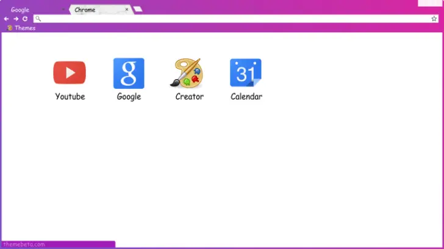Image resolution: width=444 pixels, height=249 pixels.
Task: Go forward with the forward arrow
Action: (16, 19)
